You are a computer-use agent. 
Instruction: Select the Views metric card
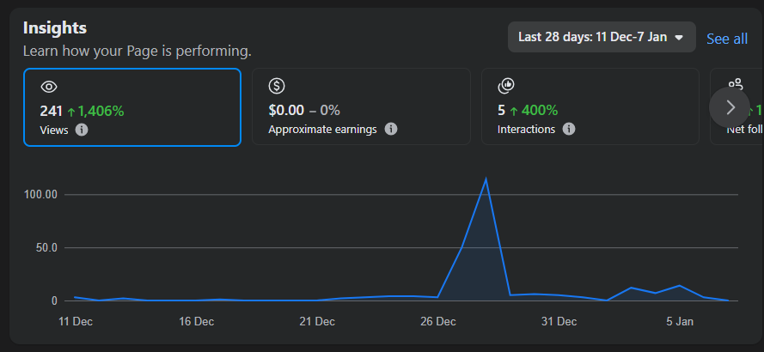coord(131,107)
